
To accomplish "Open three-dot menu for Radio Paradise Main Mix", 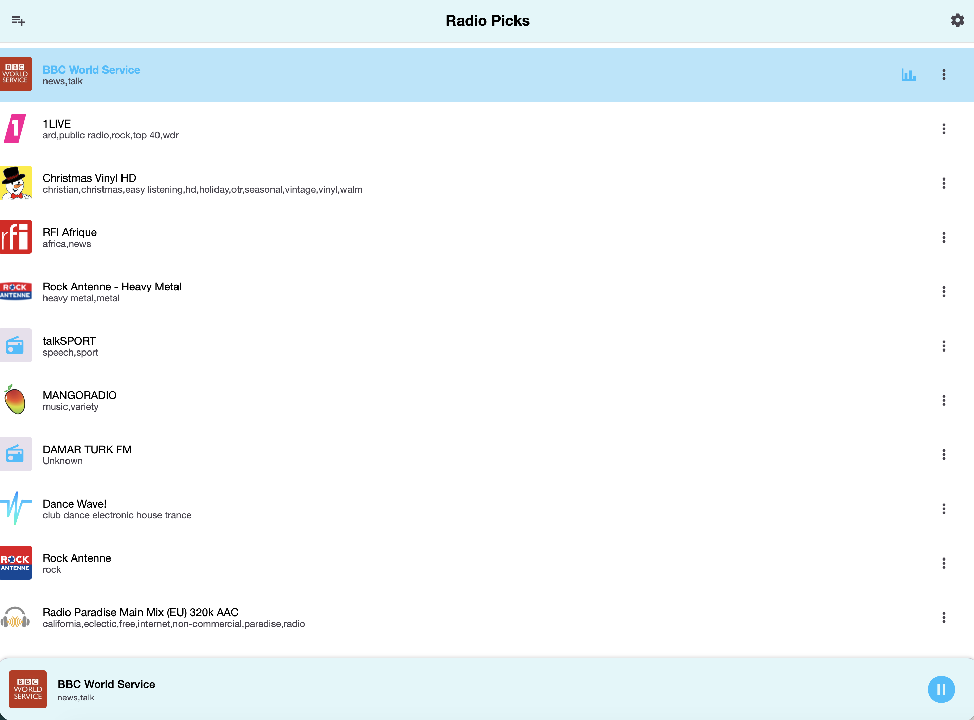I will coord(944,617).
